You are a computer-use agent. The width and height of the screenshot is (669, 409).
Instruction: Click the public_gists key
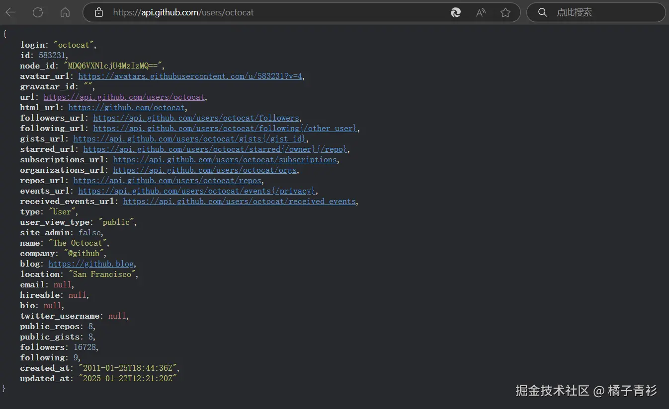click(50, 337)
